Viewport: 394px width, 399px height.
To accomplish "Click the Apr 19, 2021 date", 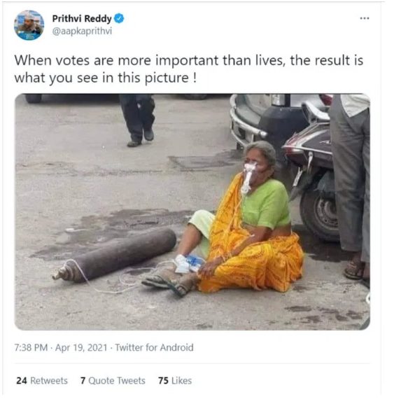I will click(81, 348).
